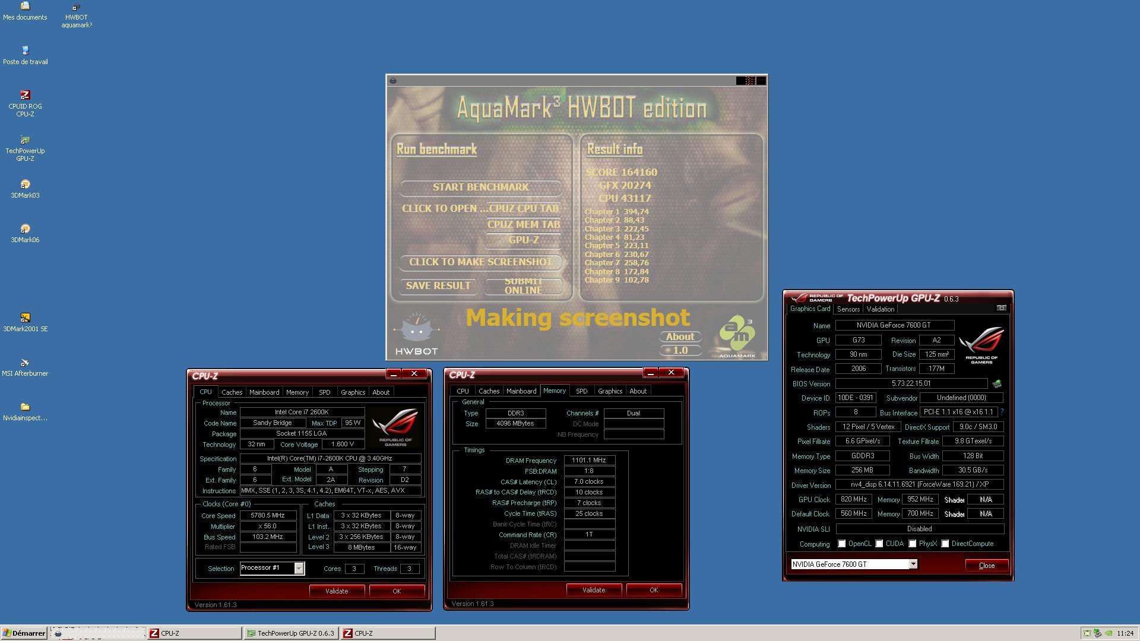Click AquaMark window title bar icon

(393, 81)
